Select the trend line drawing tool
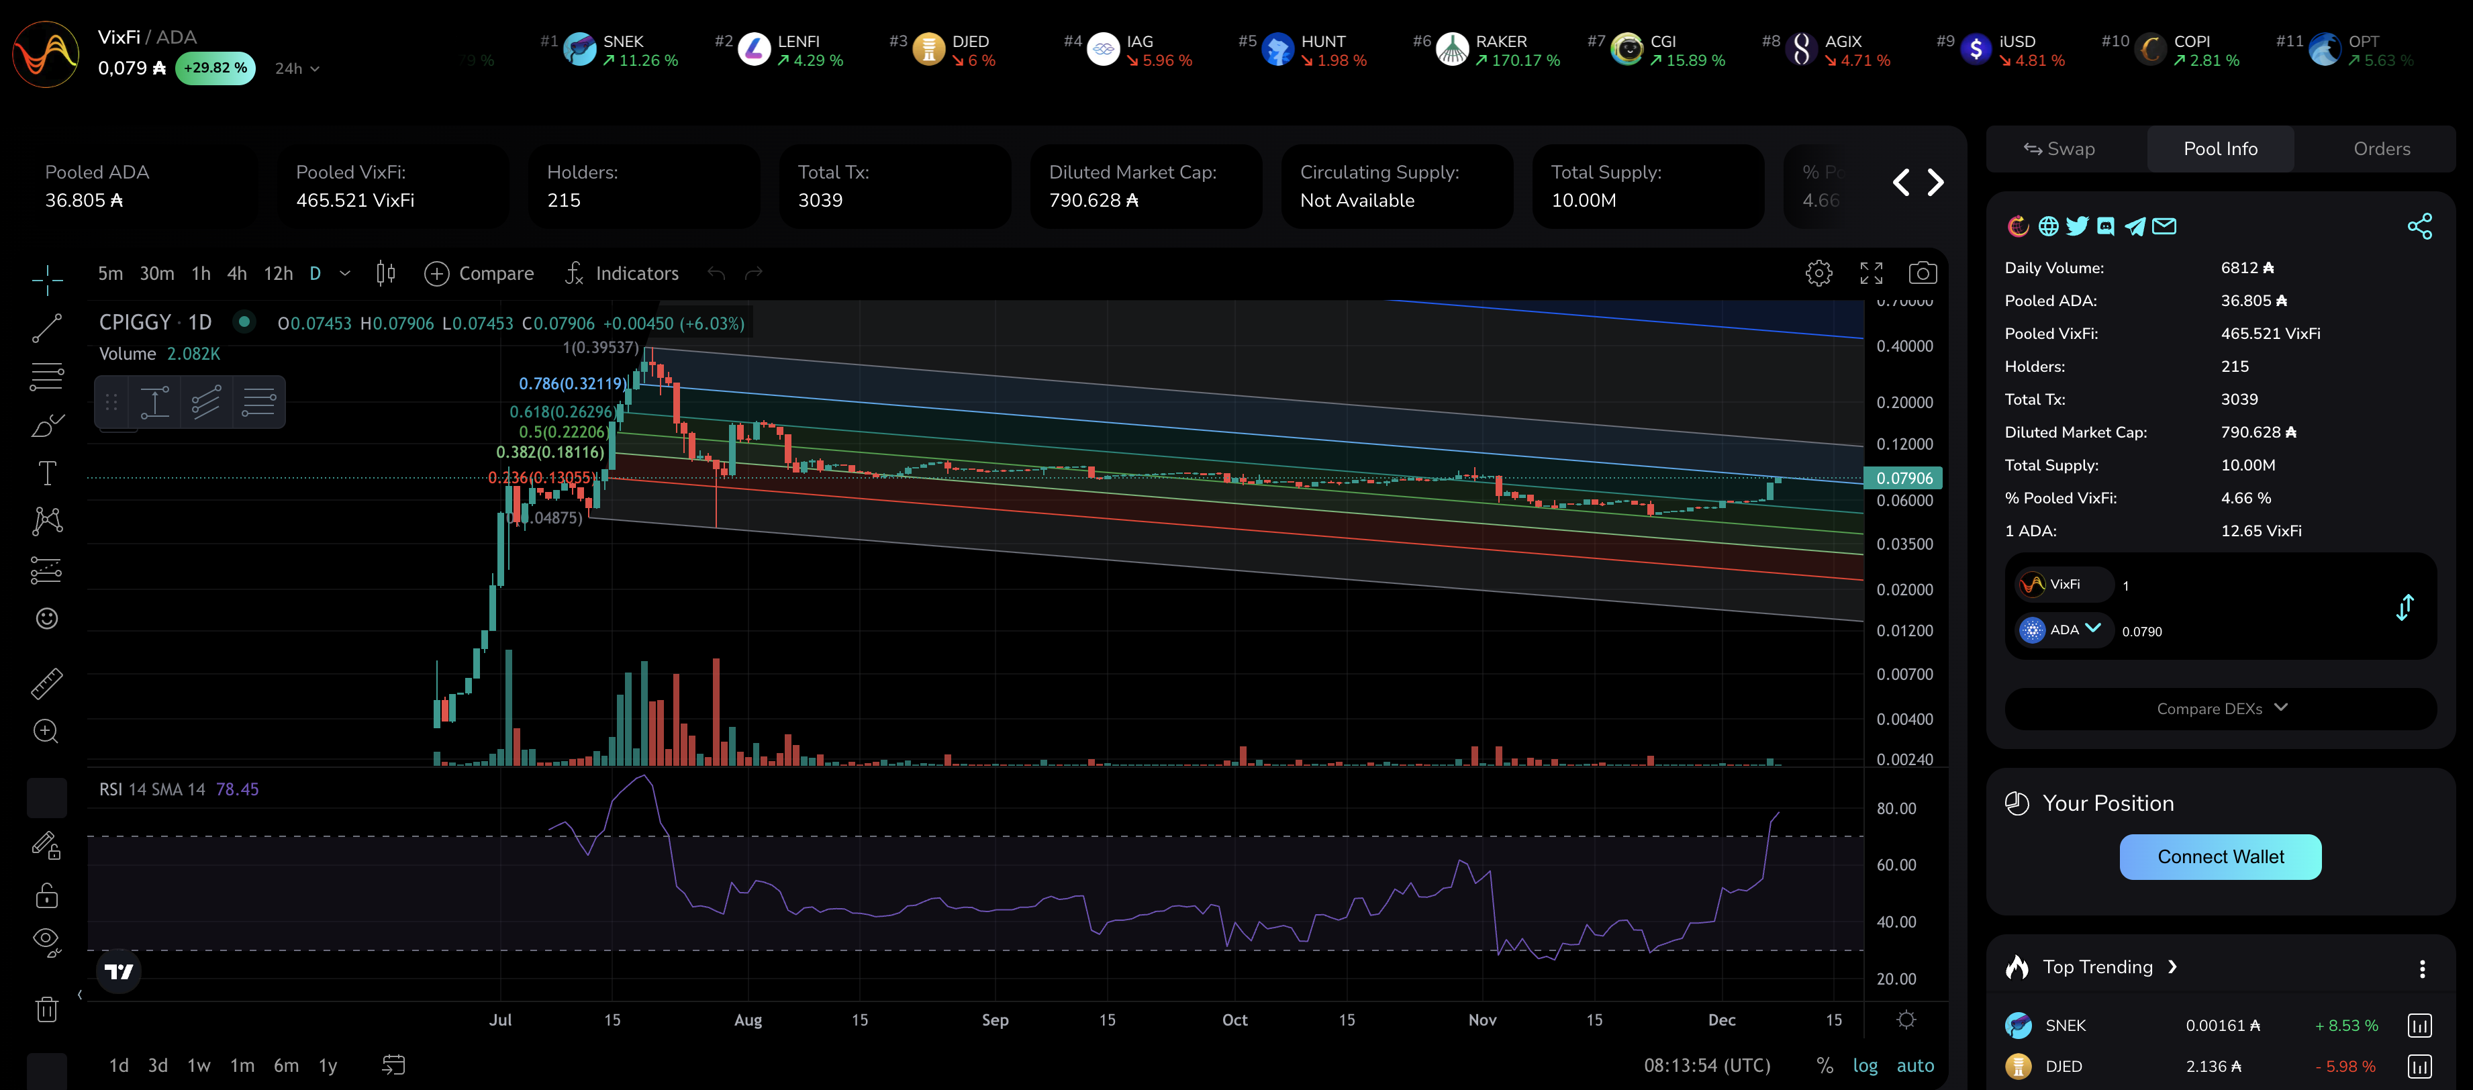The height and width of the screenshot is (1090, 2473). click(x=47, y=328)
